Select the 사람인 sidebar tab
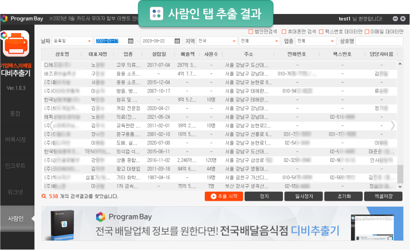Image resolution: width=411 pixels, height=250 pixels. tap(17, 218)
